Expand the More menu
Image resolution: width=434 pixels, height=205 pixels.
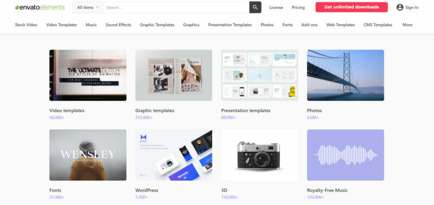407,25
